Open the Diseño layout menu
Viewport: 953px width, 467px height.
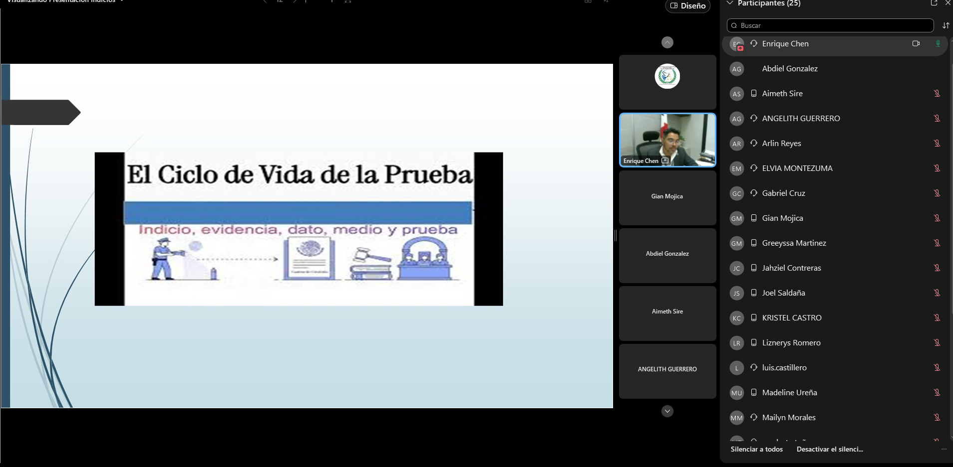[687, 6]
